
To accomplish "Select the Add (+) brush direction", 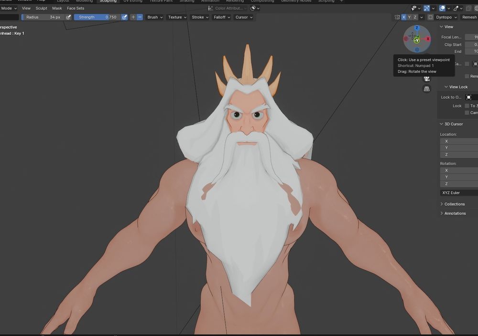I will click(x=133, y=17).
